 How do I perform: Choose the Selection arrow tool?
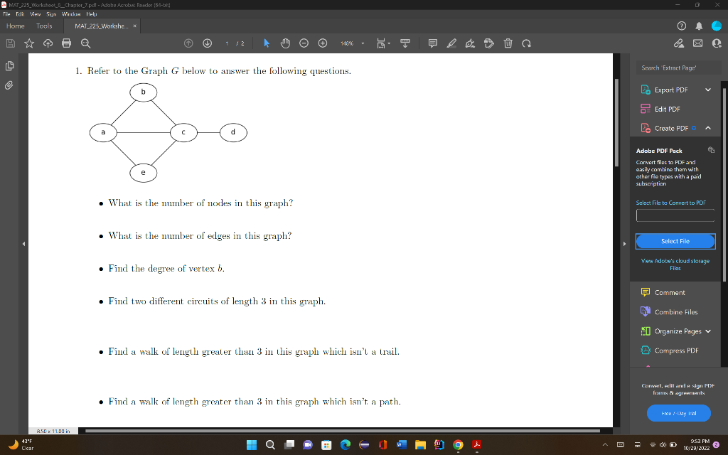coord(267,43)
